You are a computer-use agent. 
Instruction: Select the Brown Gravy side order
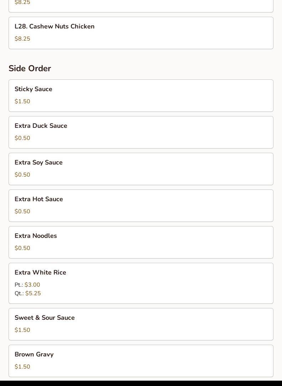[x=34, y=354]
